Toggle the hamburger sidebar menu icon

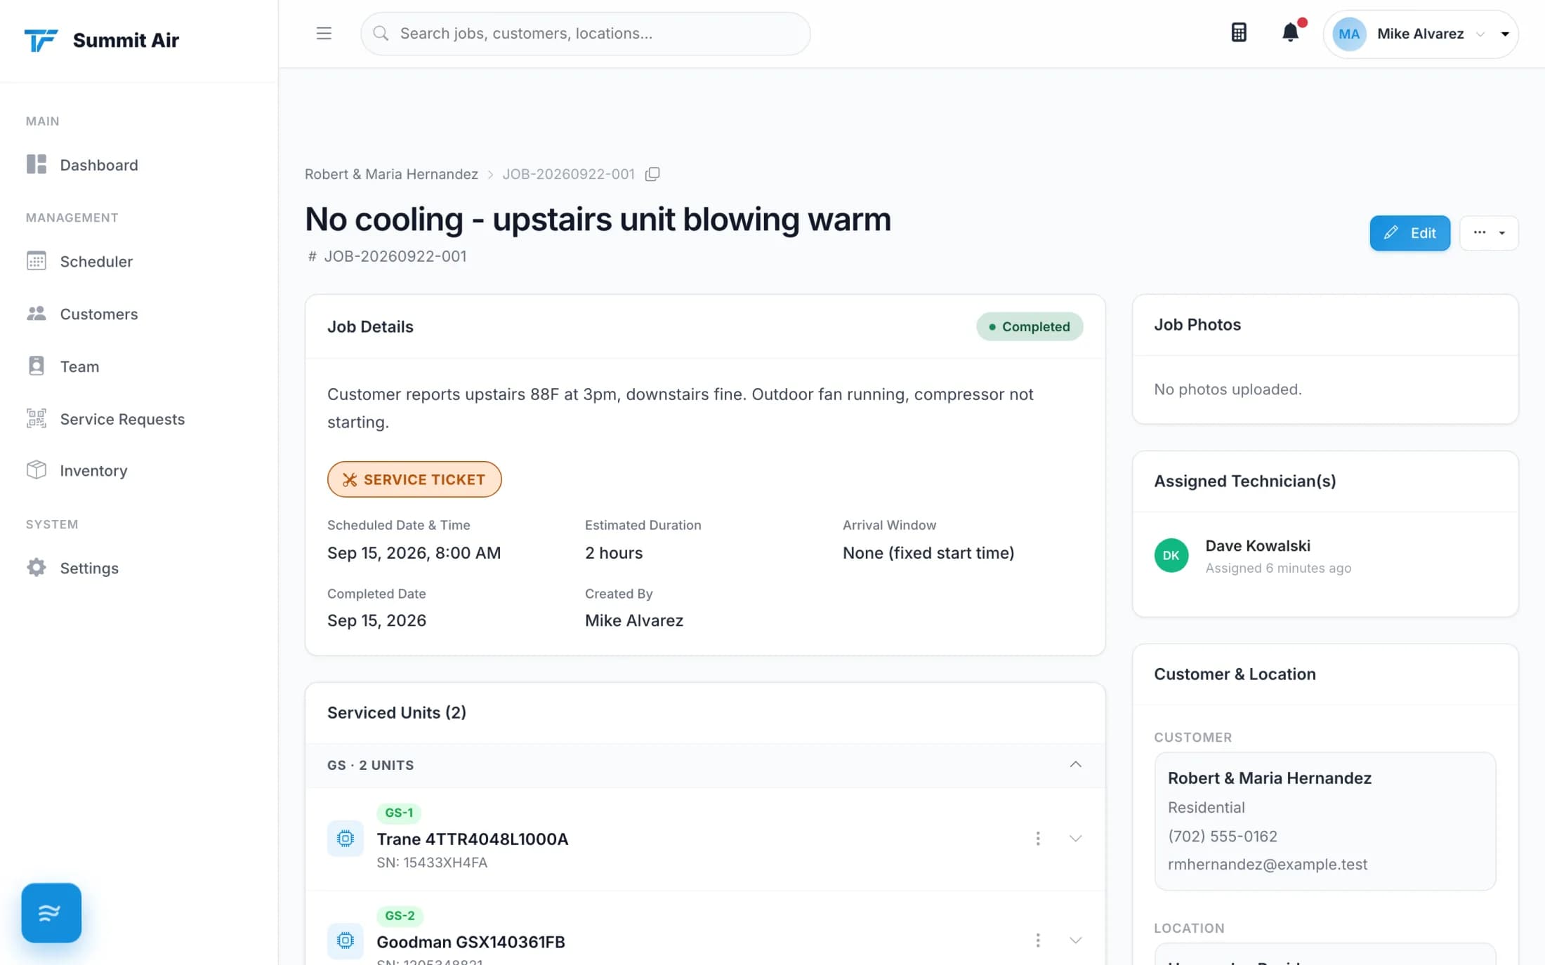pos(324,33)
